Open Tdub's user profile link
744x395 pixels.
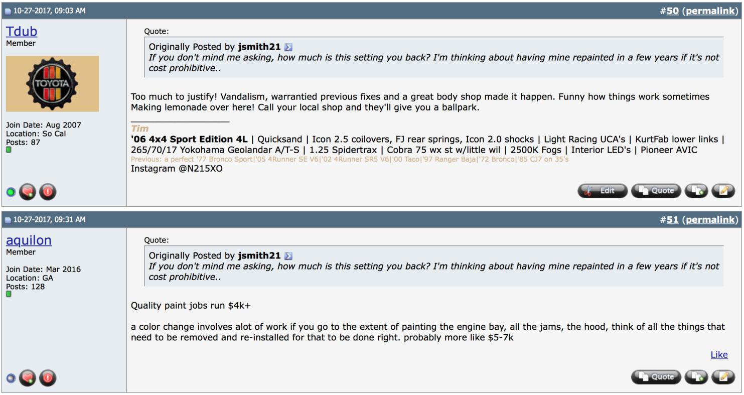pos(22,31)
